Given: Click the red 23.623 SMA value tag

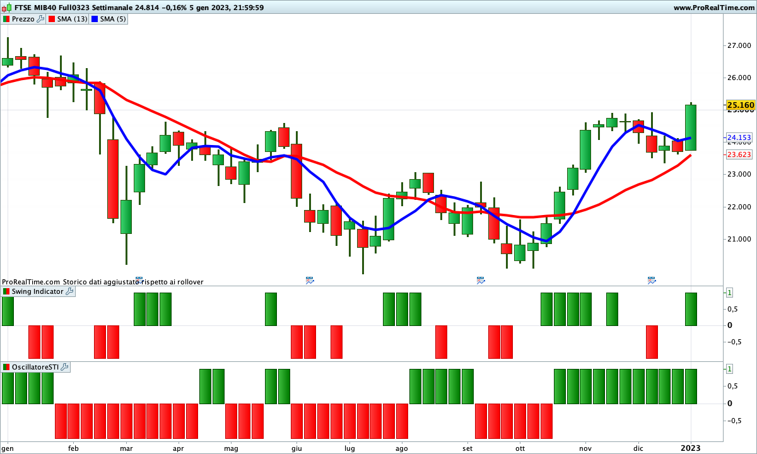Looking at the screenshot, I should pyautogui.click(x=739, y=154).
